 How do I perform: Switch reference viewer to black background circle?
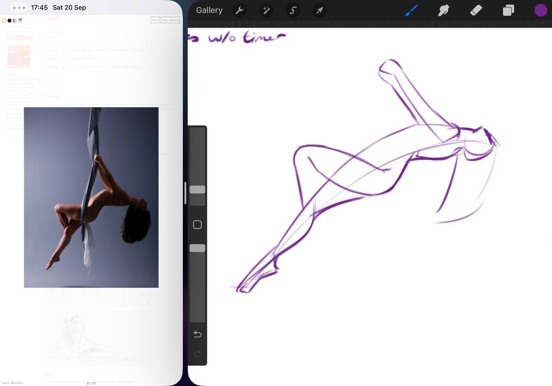coord(9,20)
